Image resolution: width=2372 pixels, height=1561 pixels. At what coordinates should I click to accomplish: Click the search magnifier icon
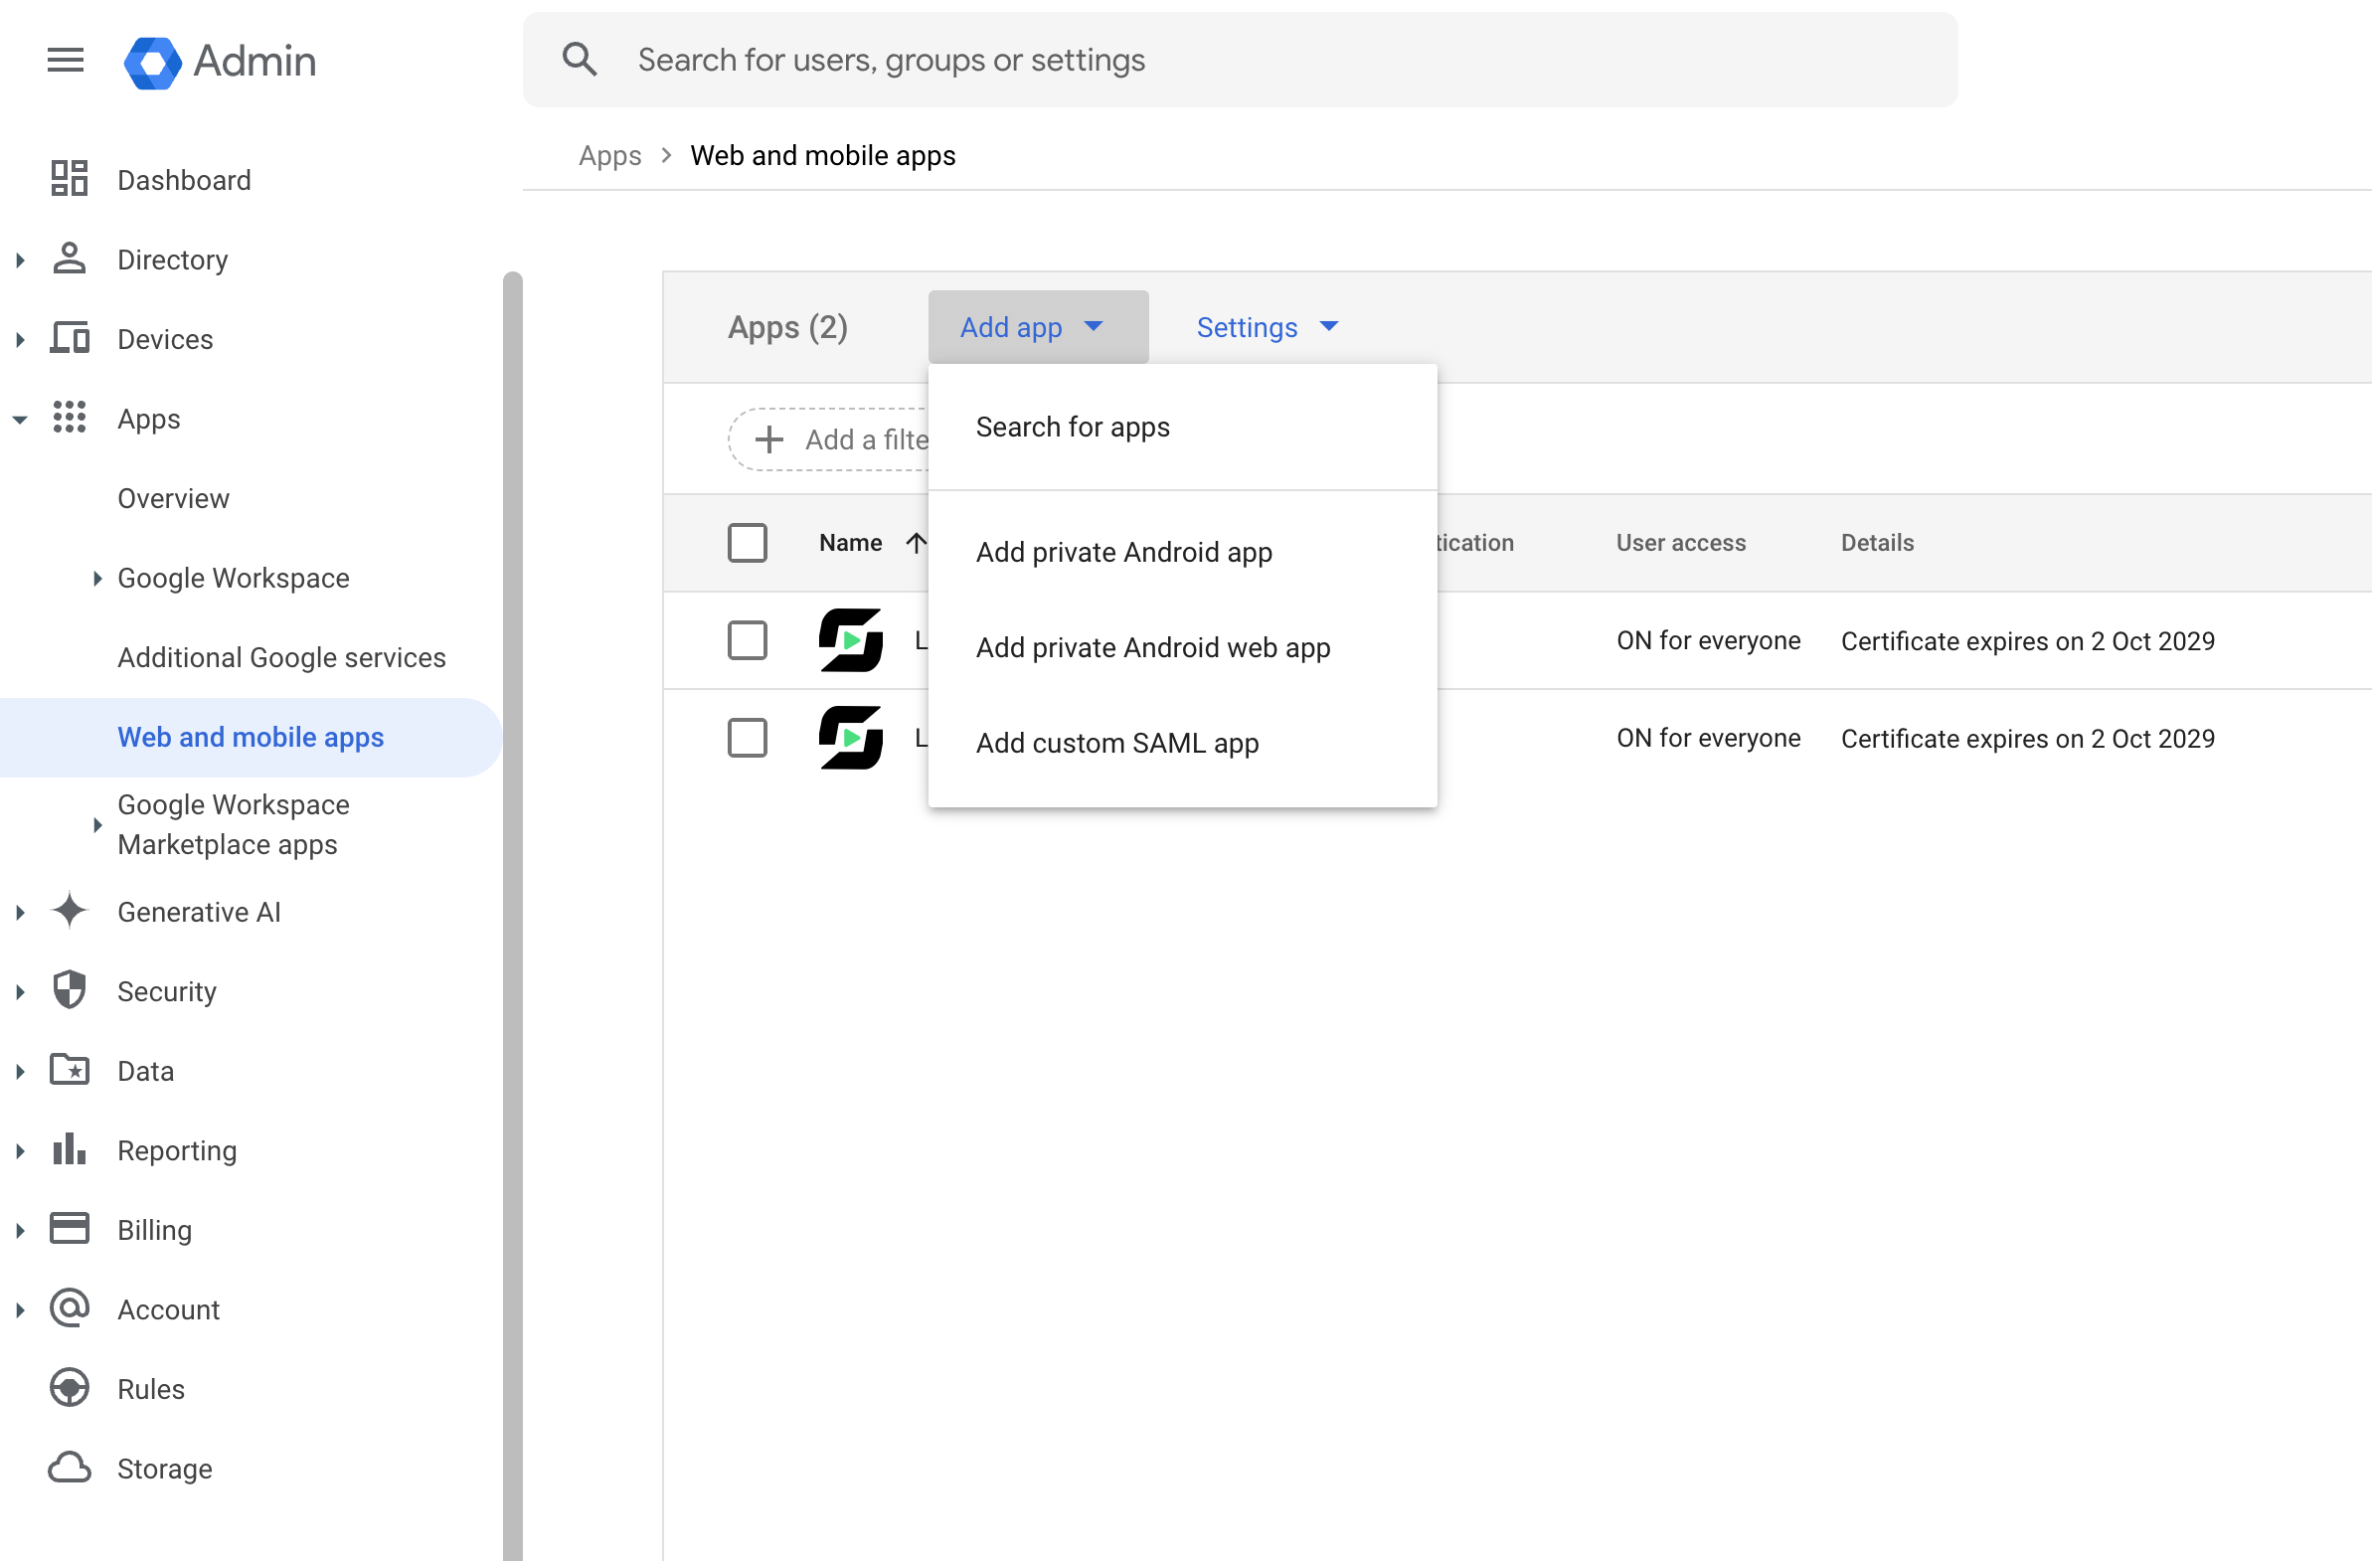coord(579,60)
